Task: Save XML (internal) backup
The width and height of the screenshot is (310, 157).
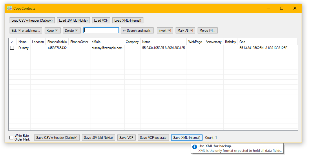Action: (187, 137)
